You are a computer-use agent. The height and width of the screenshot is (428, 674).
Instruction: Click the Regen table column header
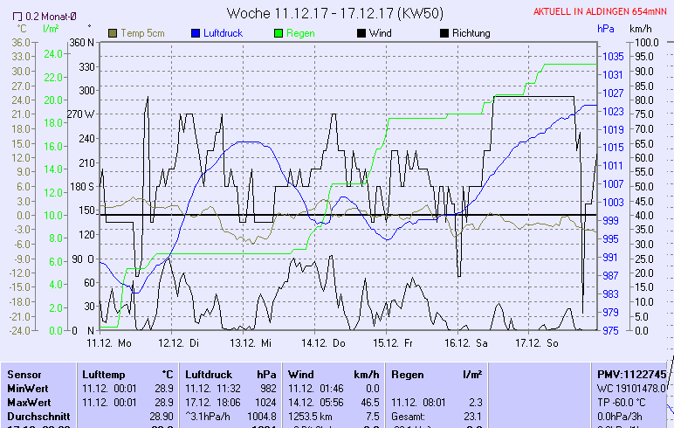click(x=408, y=374)
